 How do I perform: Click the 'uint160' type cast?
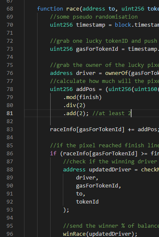146,89
